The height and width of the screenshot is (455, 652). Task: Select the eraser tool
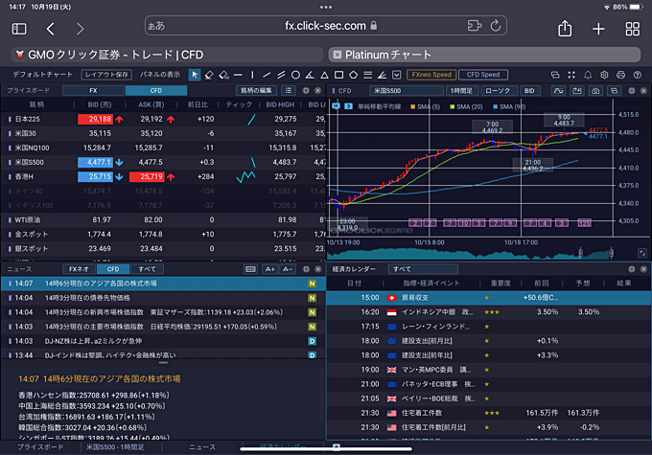(209, 75)
